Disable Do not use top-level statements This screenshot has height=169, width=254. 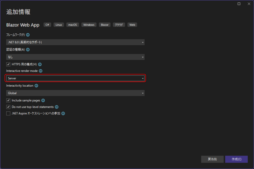point(8,107)
